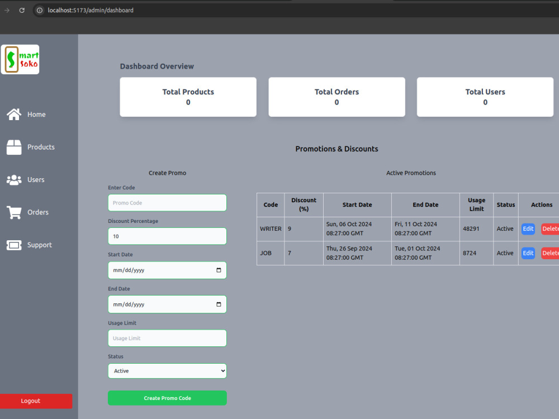Edit the JOB promo code
559x419 pixels.
(528, 253)
